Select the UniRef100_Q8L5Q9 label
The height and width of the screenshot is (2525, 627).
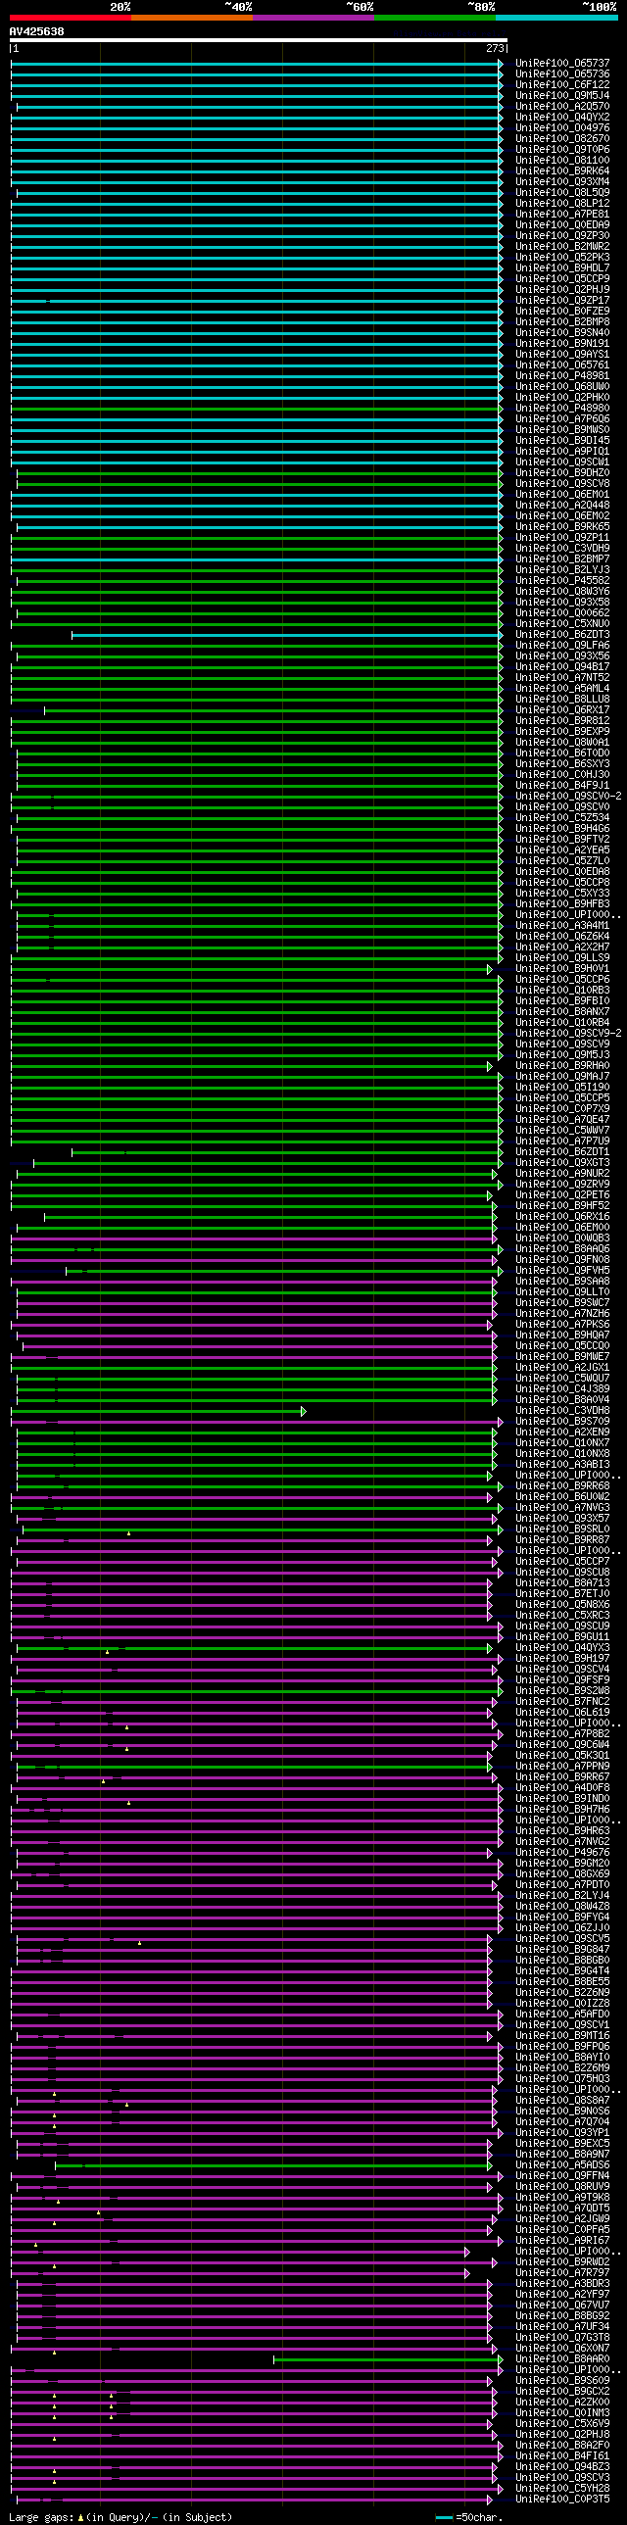562,193
